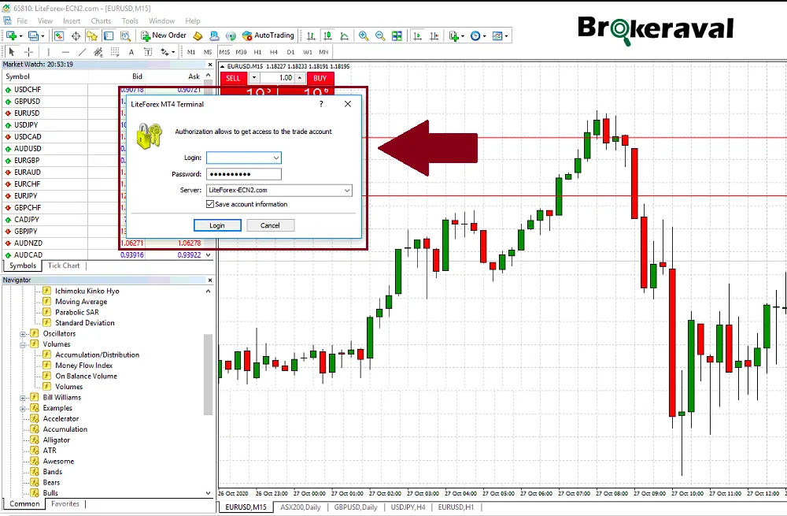This screenshot has width=787, height=516.
Task: Switch to the Tick Chart tab
Action: click(64, 265)
